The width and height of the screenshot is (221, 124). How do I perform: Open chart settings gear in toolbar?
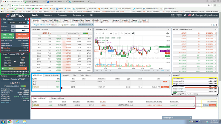111,33
